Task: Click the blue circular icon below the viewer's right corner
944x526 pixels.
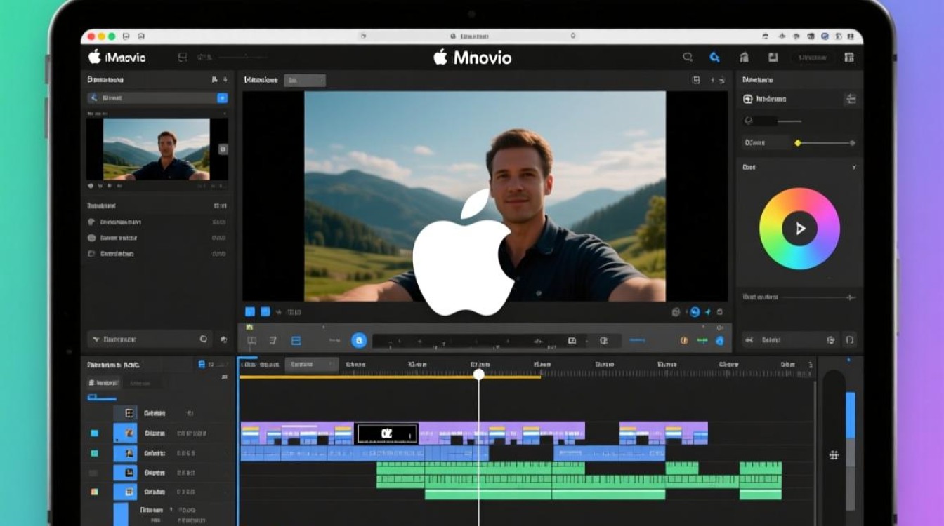Action: pyautogui.click(x=695, y=312)
